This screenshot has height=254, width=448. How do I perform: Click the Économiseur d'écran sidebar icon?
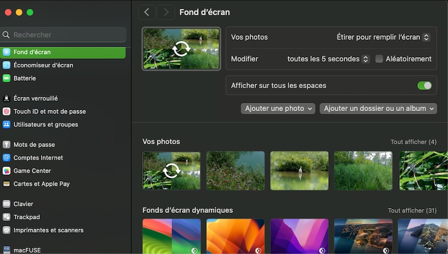click(x=7, y=65)
